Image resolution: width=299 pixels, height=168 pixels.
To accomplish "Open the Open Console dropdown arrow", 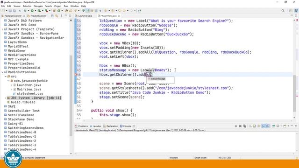I will pyautogui.click(x=288, y=126).
